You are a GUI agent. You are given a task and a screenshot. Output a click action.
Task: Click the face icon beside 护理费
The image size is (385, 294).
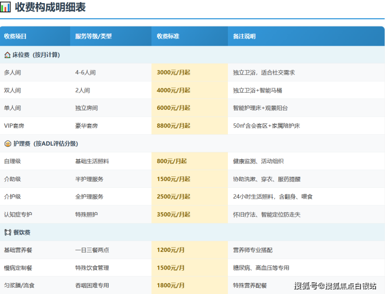tap(8, 144)
